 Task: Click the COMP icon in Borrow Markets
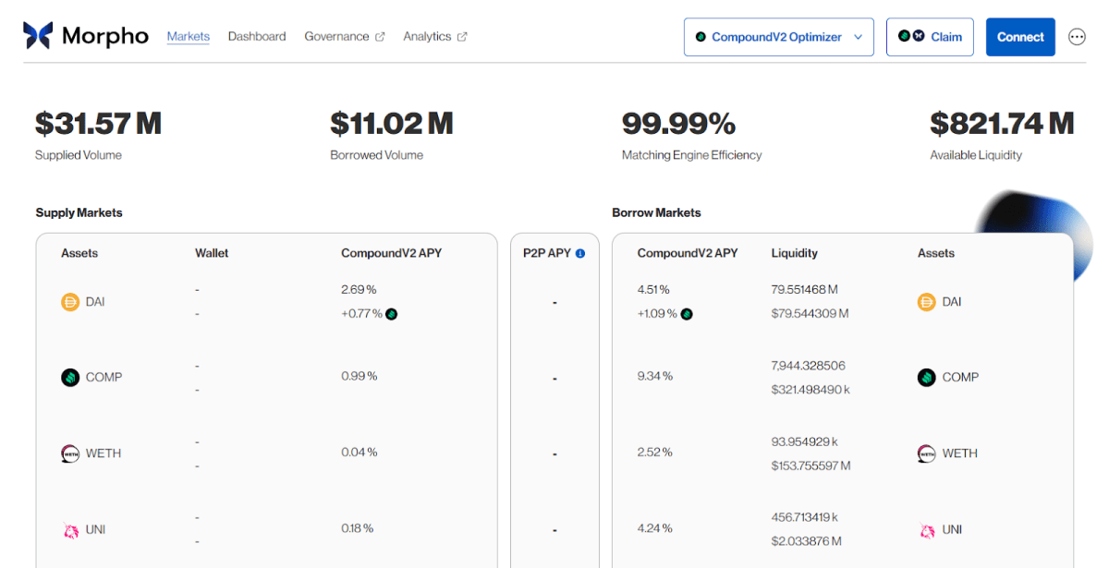pos(926,377)
